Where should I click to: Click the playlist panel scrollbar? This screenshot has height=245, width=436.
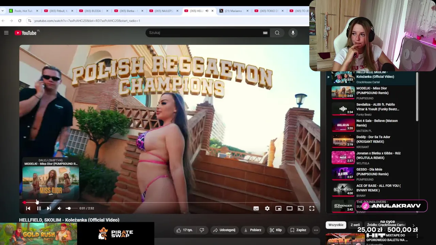pyautogui.click(x=417, y=96)
